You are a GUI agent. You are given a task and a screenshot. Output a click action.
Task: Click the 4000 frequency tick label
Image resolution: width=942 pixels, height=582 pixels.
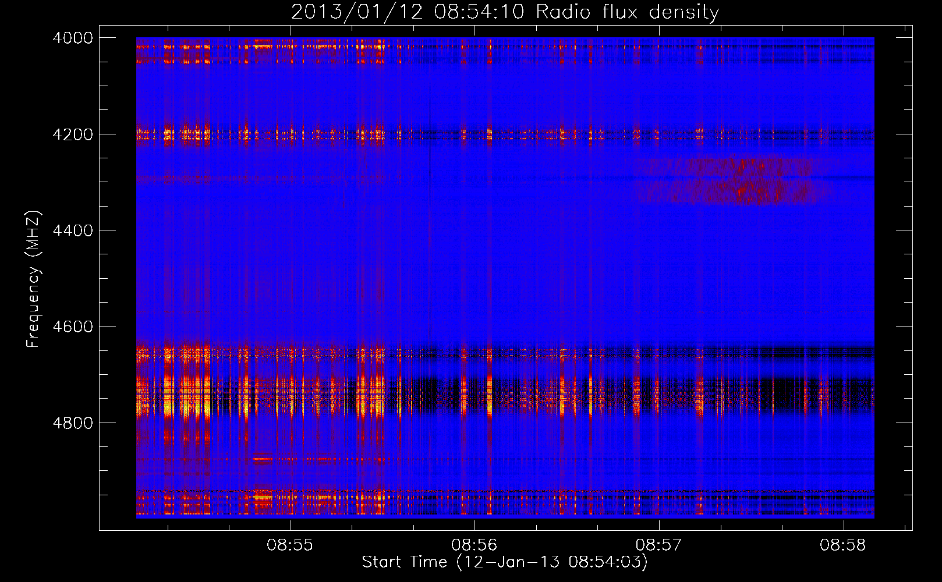pyautogui.click(x=73, y=38)
